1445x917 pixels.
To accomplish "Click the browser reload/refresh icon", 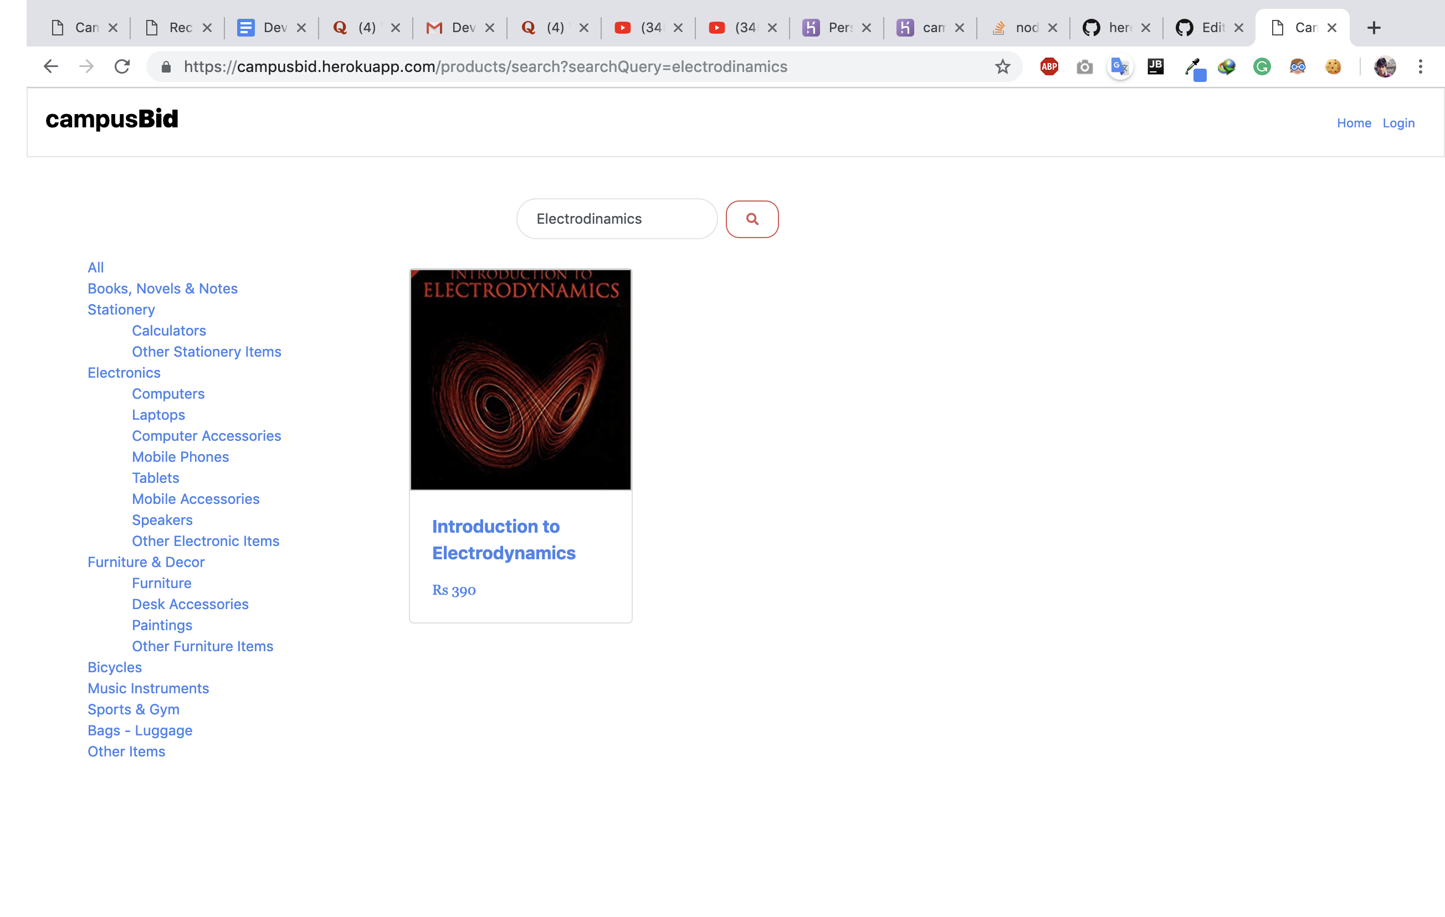I will pos(122,66).
